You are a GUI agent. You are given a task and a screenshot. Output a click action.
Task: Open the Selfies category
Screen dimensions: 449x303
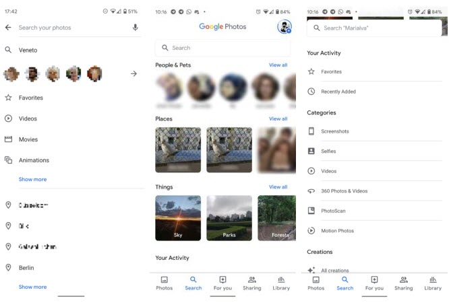[x=328, y=151]
